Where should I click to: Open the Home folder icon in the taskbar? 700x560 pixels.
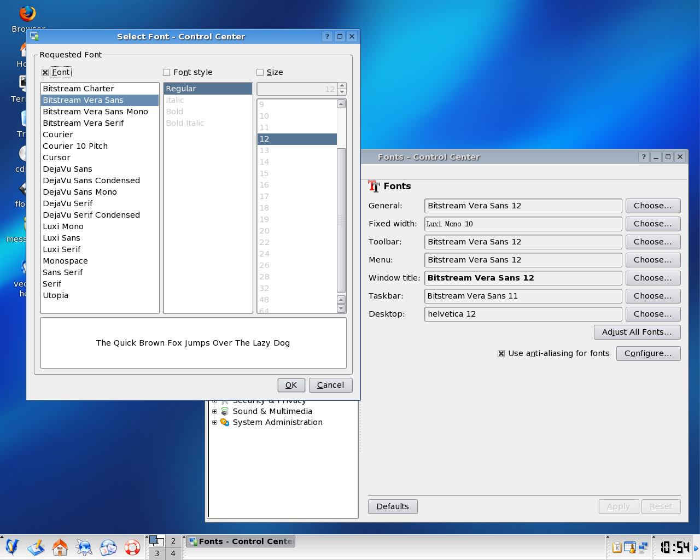(60, 547)
